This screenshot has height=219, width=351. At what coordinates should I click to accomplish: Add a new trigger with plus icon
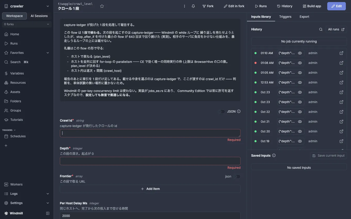6,146
